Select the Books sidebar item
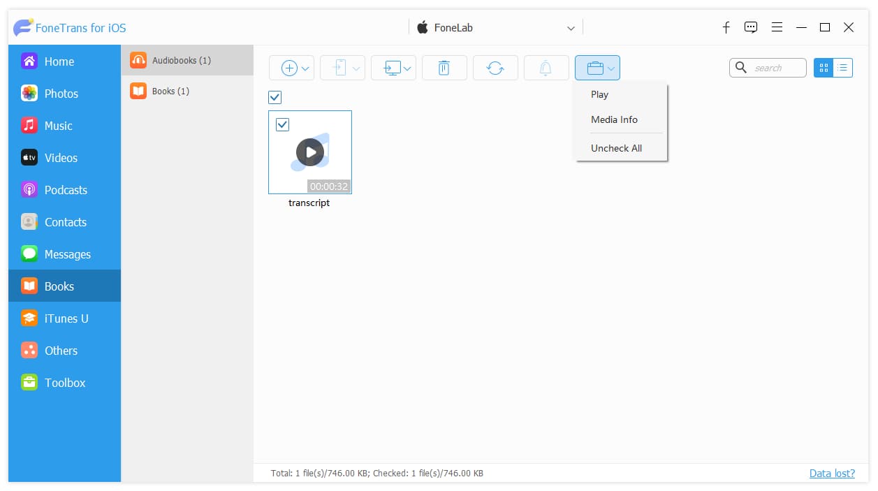Image resolution: width=878 pixels, height=491 pixels. (64, 286)
